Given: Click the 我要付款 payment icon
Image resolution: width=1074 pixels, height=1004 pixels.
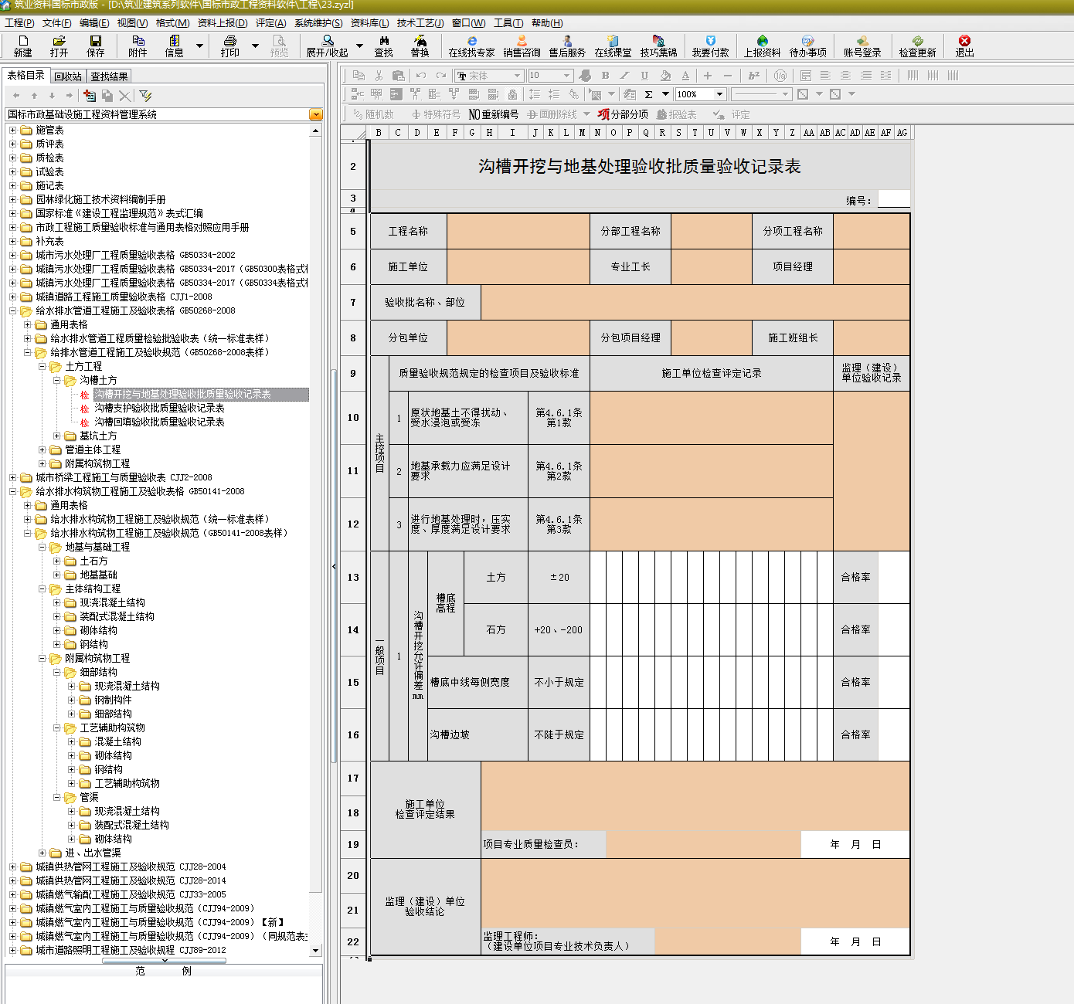Looking at the screenshot, I should [710, 46].
